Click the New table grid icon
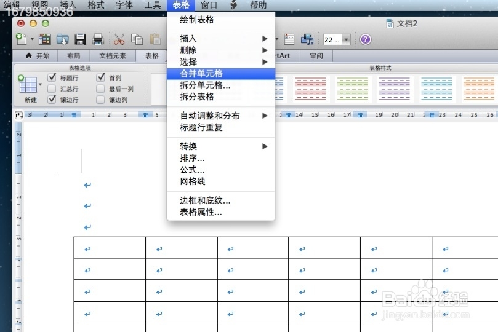The height and width of the screenshot is (332, 498). click(x=28, y=84)
